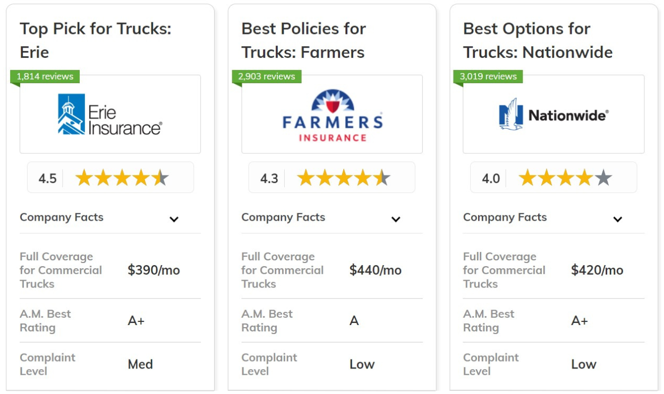Click the 2,903 reviews badge

(x=266, y=76)
